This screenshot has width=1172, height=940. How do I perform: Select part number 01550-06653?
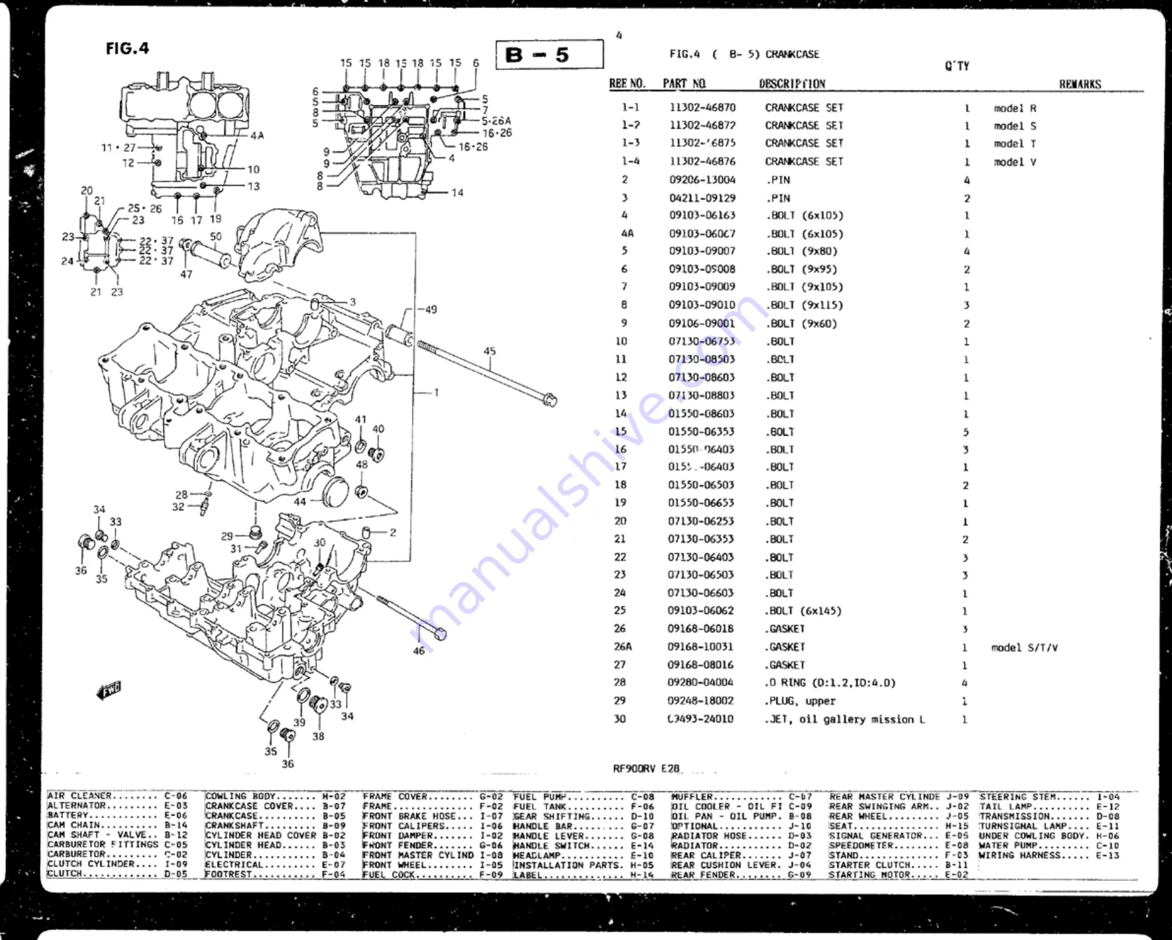coord(702,502)
